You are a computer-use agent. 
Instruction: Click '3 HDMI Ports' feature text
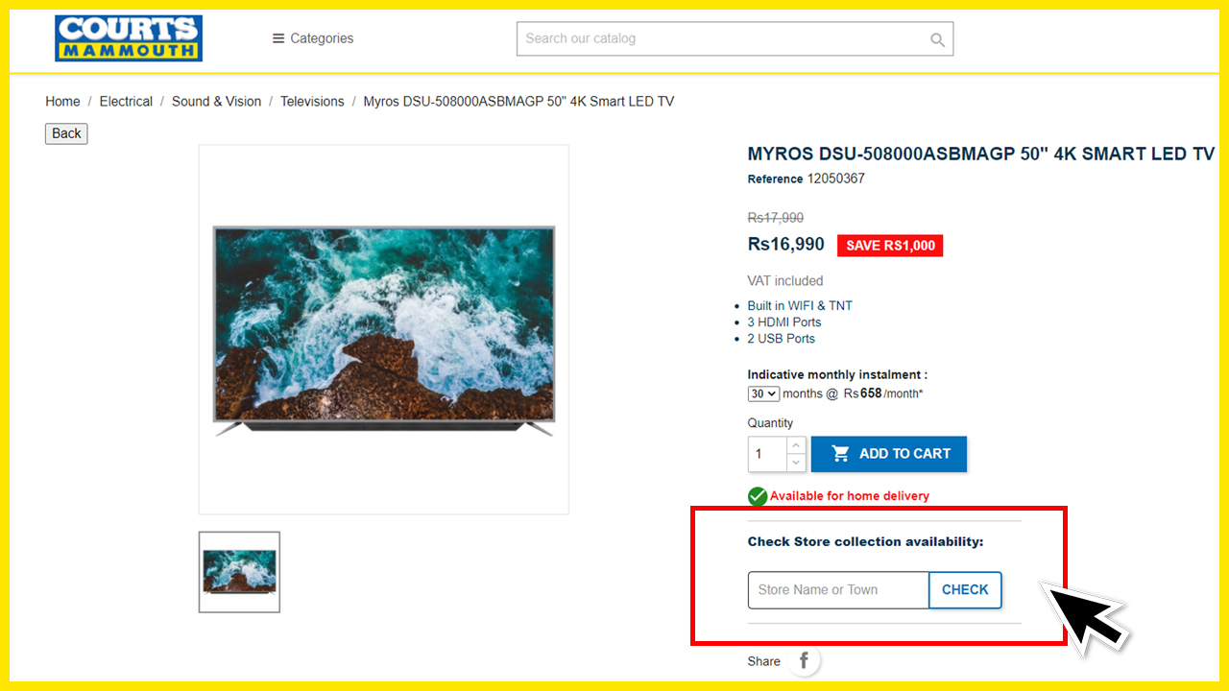pos(784,322)
